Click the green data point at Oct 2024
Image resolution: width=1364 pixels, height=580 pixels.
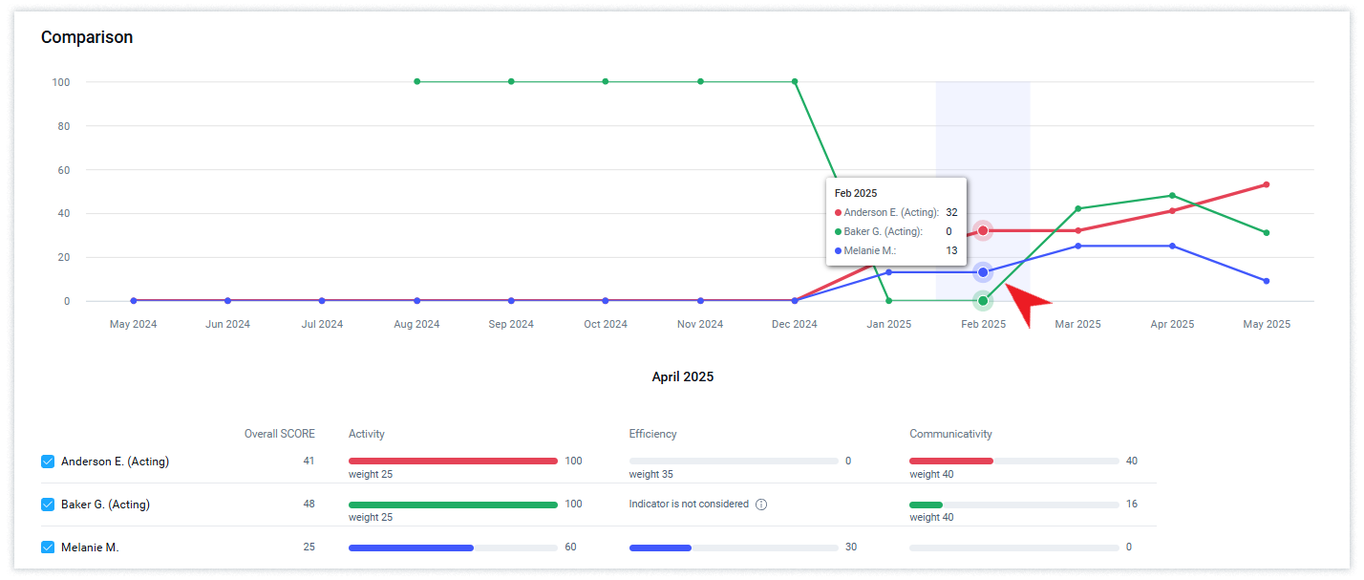pos(606,81)
